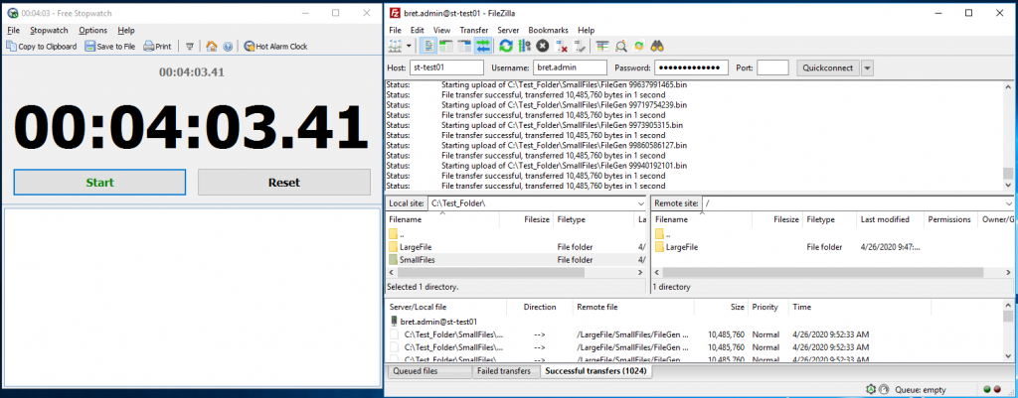Click the Port input field

pos(772,67)
